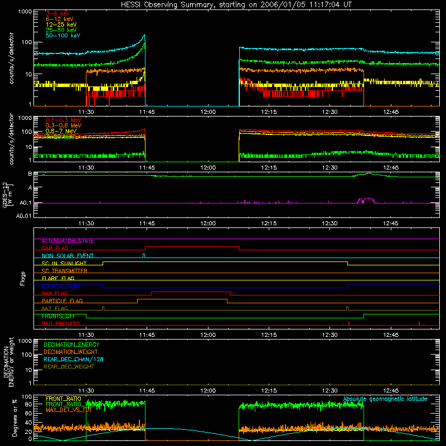Click the "SC_TRANSMITTER" flag label
The width and height of the screenshot is (446, 446).
pos(64,271)
